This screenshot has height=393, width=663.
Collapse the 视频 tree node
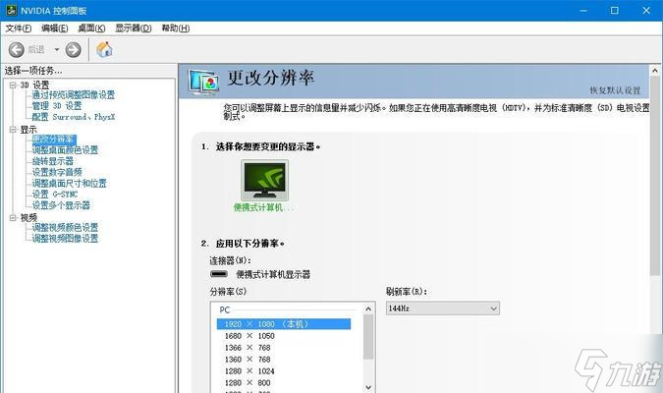[x=12, y=217]
